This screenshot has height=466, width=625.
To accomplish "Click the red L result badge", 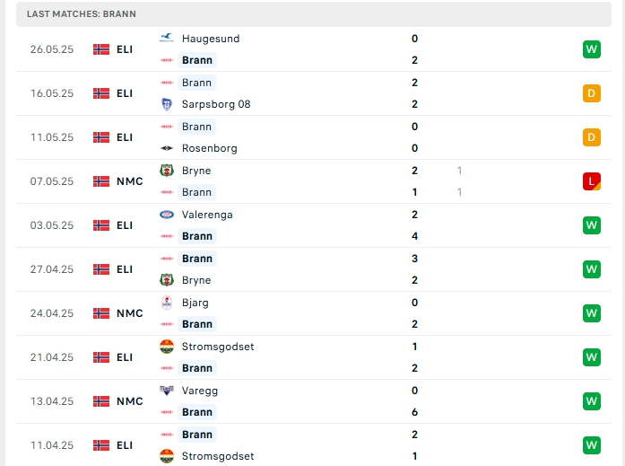I will (x=591, y=181).
